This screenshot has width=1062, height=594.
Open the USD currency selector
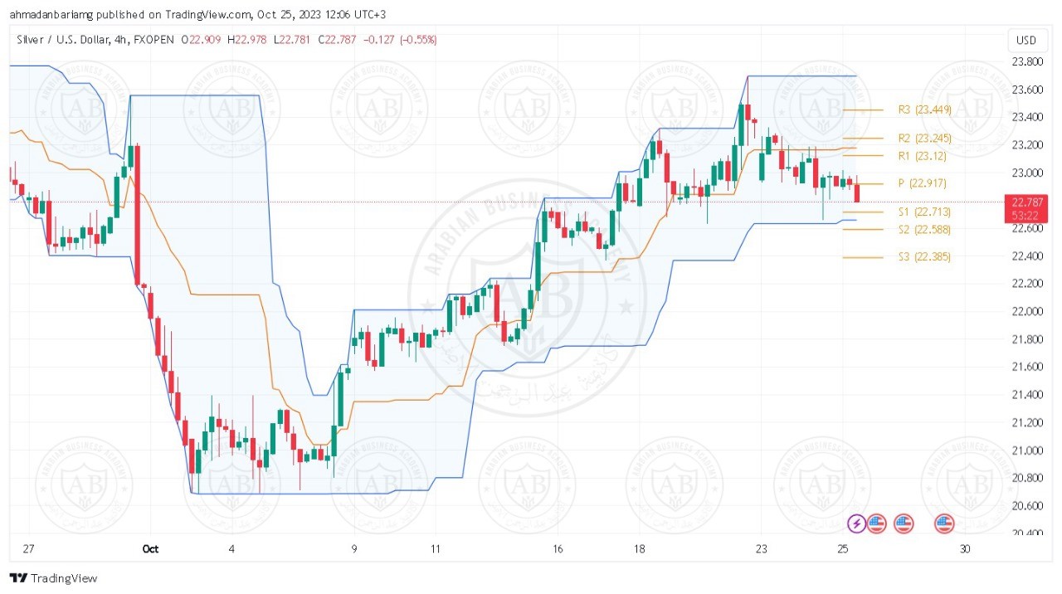pyautogui.click(x=1025, y=41)
